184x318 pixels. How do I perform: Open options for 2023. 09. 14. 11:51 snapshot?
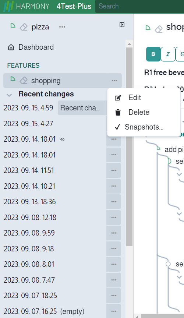click(114, 170)
